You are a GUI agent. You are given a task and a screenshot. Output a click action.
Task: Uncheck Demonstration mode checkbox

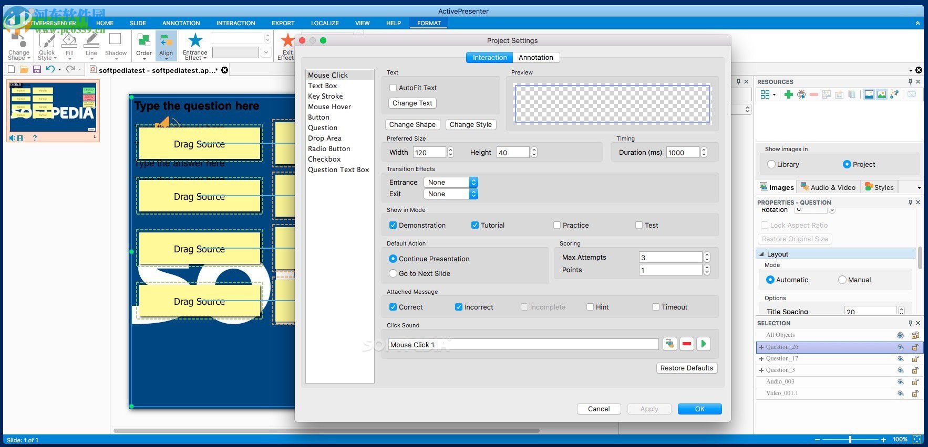click(393, 225)
